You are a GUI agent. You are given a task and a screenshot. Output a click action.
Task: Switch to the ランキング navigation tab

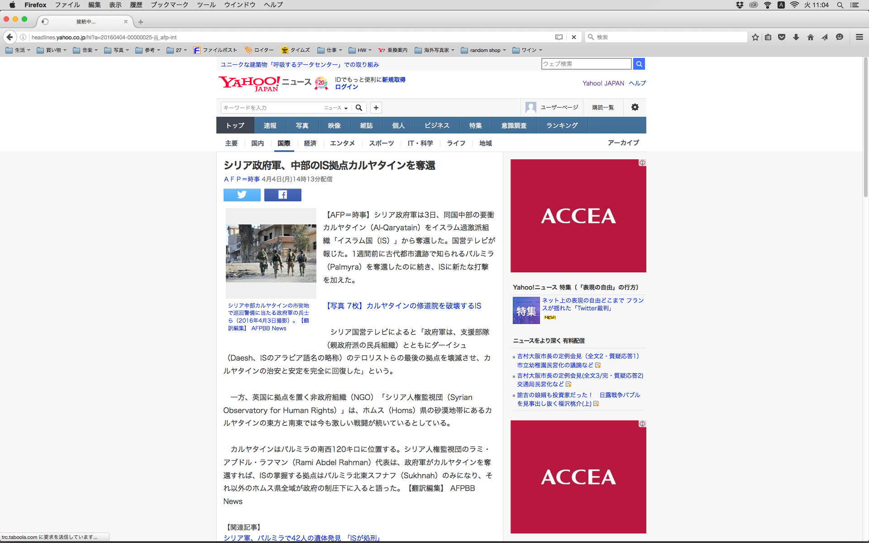(x=562, y=125)
